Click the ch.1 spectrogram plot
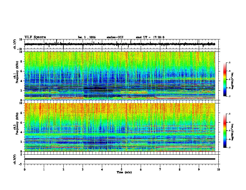Viewport: 246px width, 190px height. (x=120, y=76)
